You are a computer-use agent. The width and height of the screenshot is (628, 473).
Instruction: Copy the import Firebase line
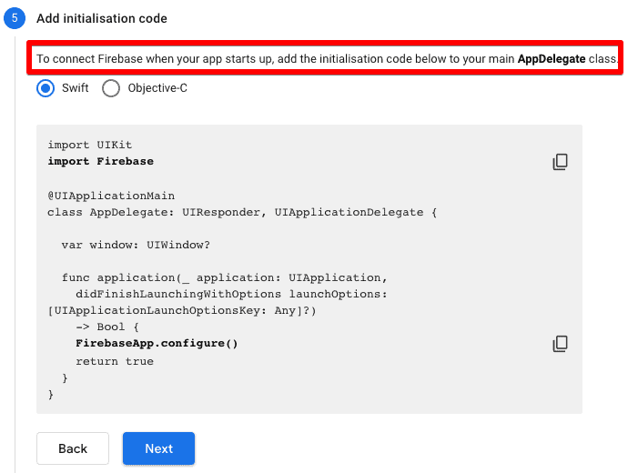point(560,162)
